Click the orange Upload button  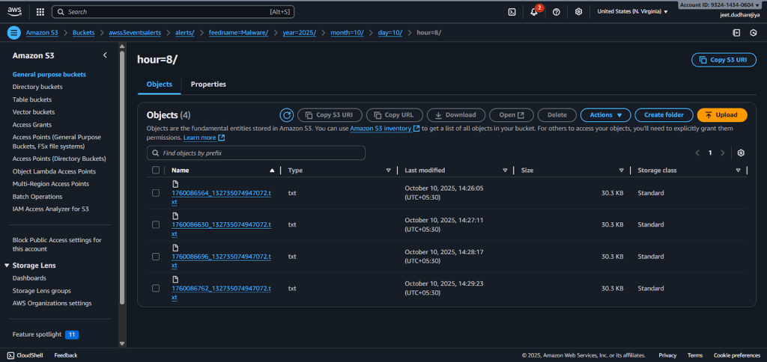[x=722, y=114]
